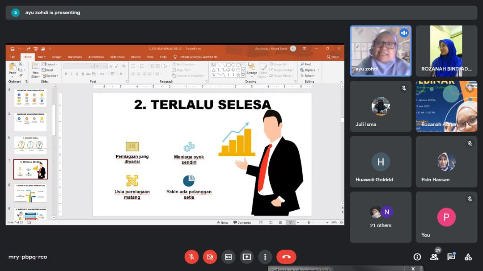Image resolution: width=483 pixels, height=271 pixels.
Task: Switch to the Design ribbon tab
Action: tap(56, 57)
